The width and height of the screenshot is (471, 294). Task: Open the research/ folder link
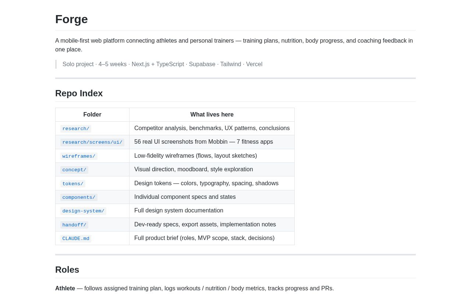pos(76,129)
